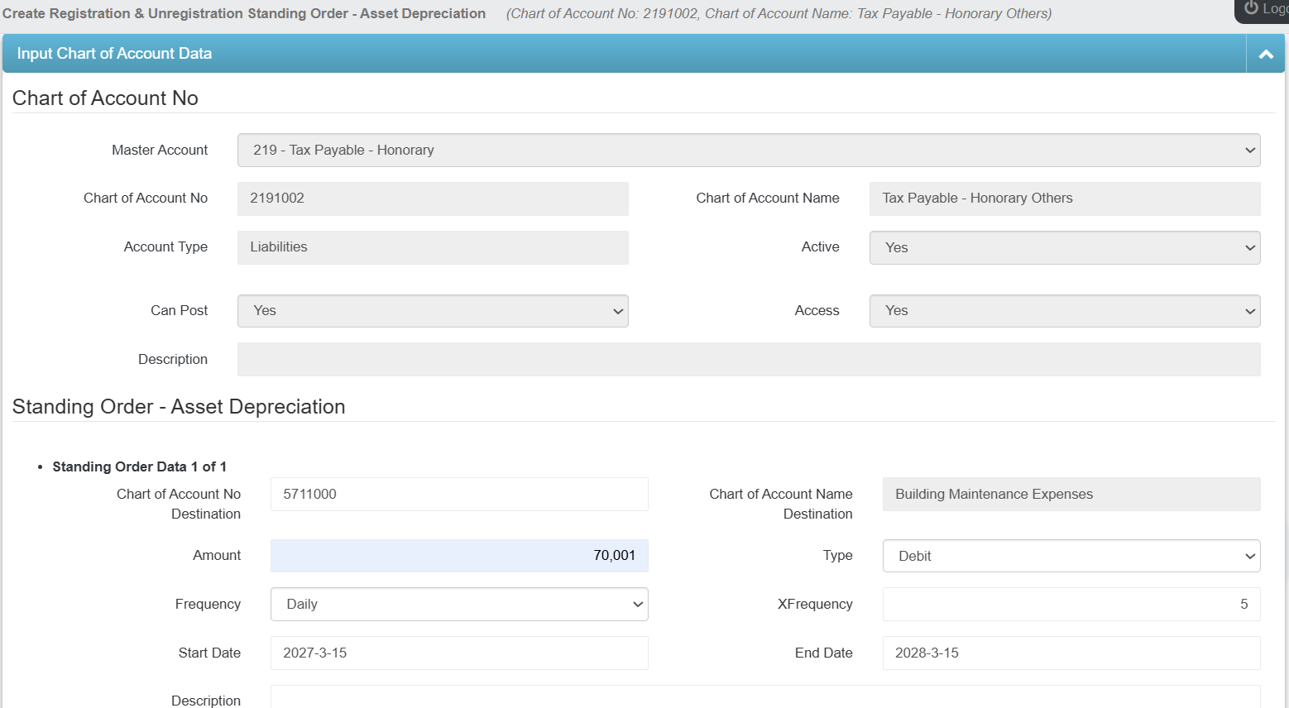
Task: Open the Can Post dropdown
Action: [432, 311]
